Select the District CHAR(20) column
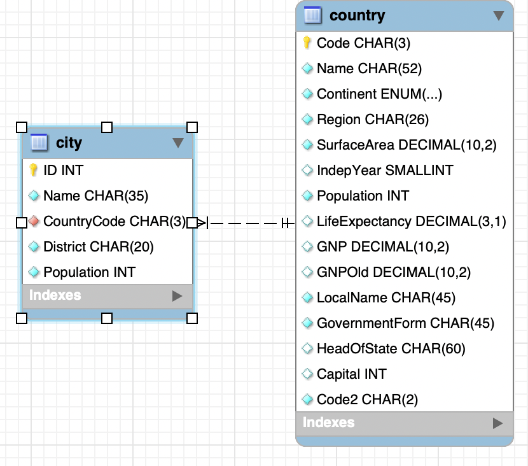528x466 pixels. [108, 246]
